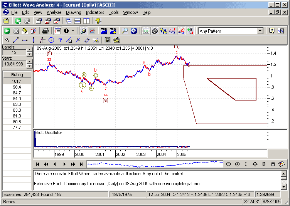Toggle the red line chart button
The width and height of the screenshot is (290, 206).
pos(92,31)
